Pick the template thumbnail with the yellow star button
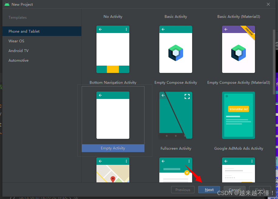Image resolution: width=278 pixels, height=199 pixels. pyautogui.click(x=175, y=170)
